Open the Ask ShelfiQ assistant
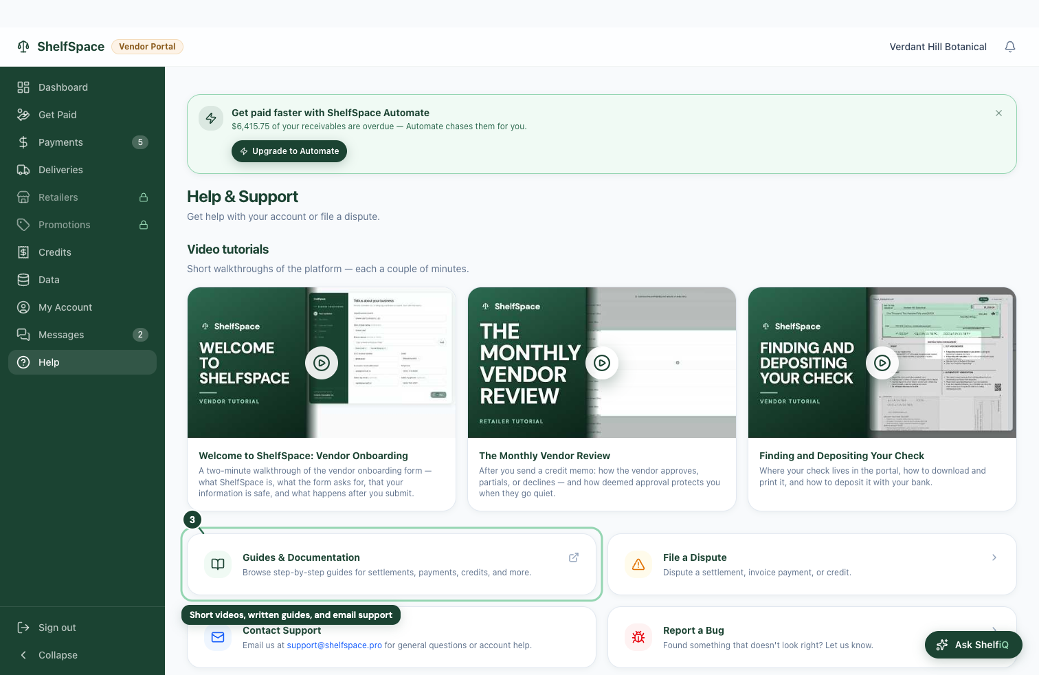 click(974, 645)
